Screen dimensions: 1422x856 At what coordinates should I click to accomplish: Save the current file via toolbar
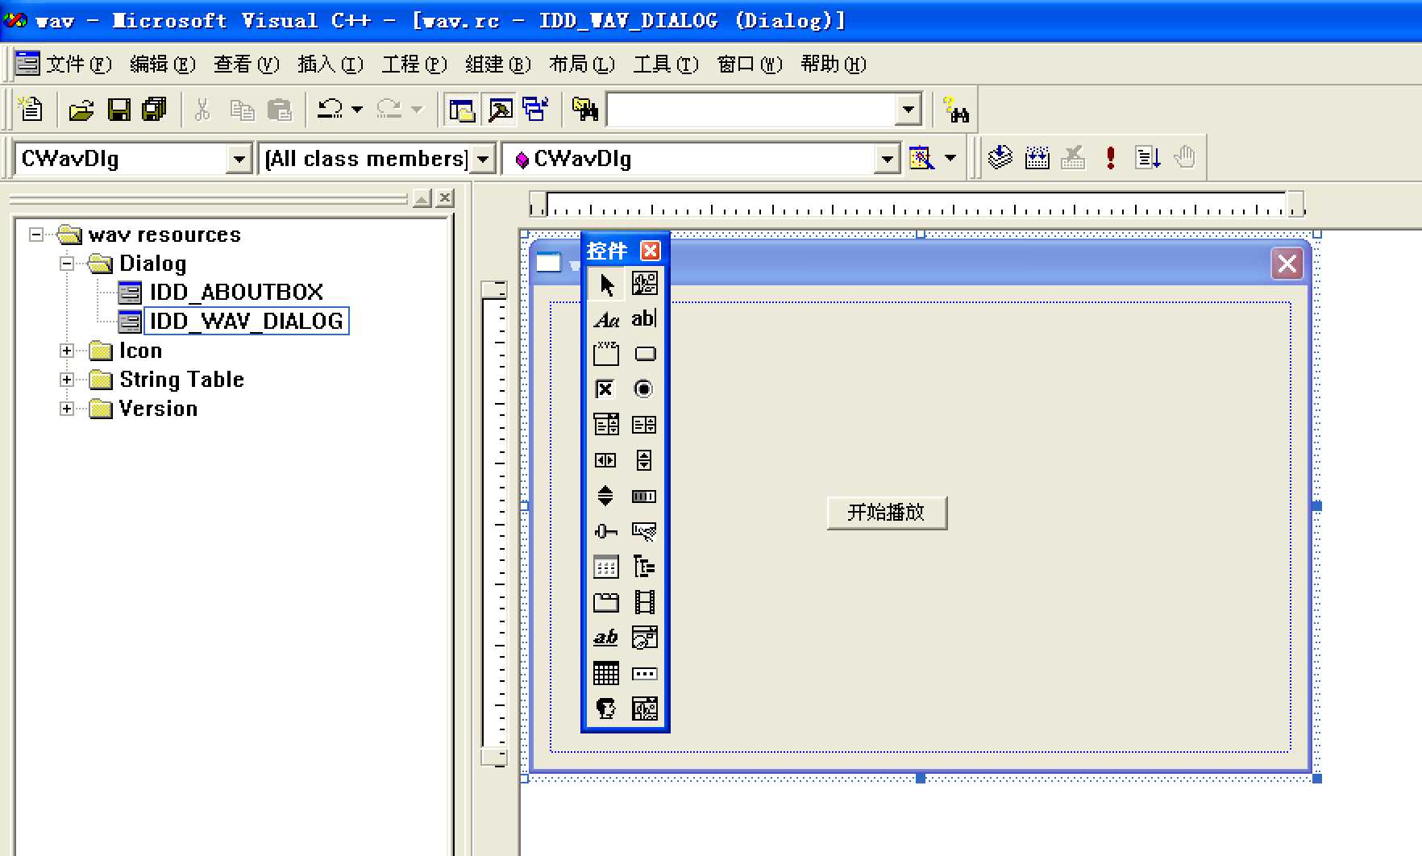pos(119,109)
